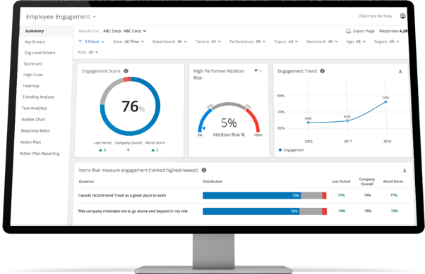Image resolution: width=425 pixels, height=274 pixels.
Task: Open the Tenure filter dropdown
Action: point(208,42)
